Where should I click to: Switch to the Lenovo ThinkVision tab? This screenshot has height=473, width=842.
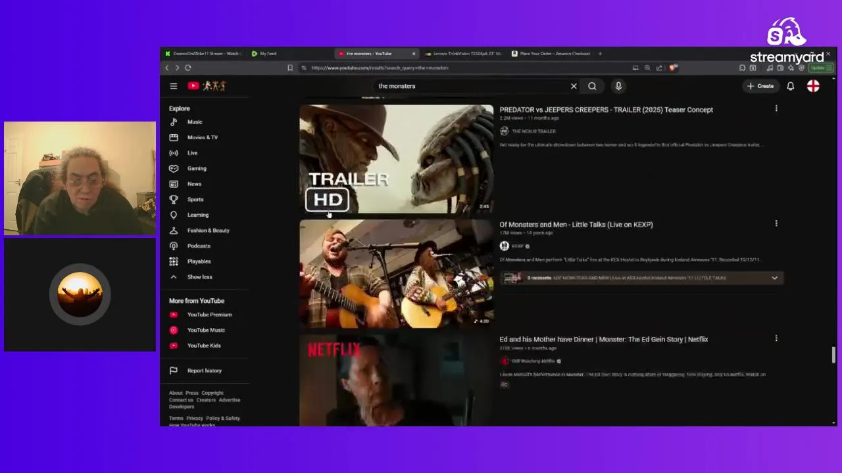pos(464,54)
